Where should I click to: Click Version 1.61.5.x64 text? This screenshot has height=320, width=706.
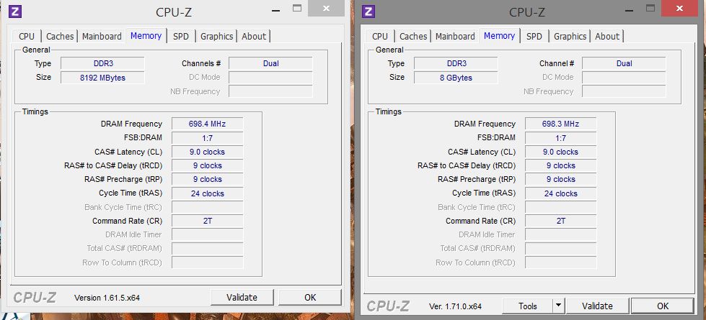[107, 298]
